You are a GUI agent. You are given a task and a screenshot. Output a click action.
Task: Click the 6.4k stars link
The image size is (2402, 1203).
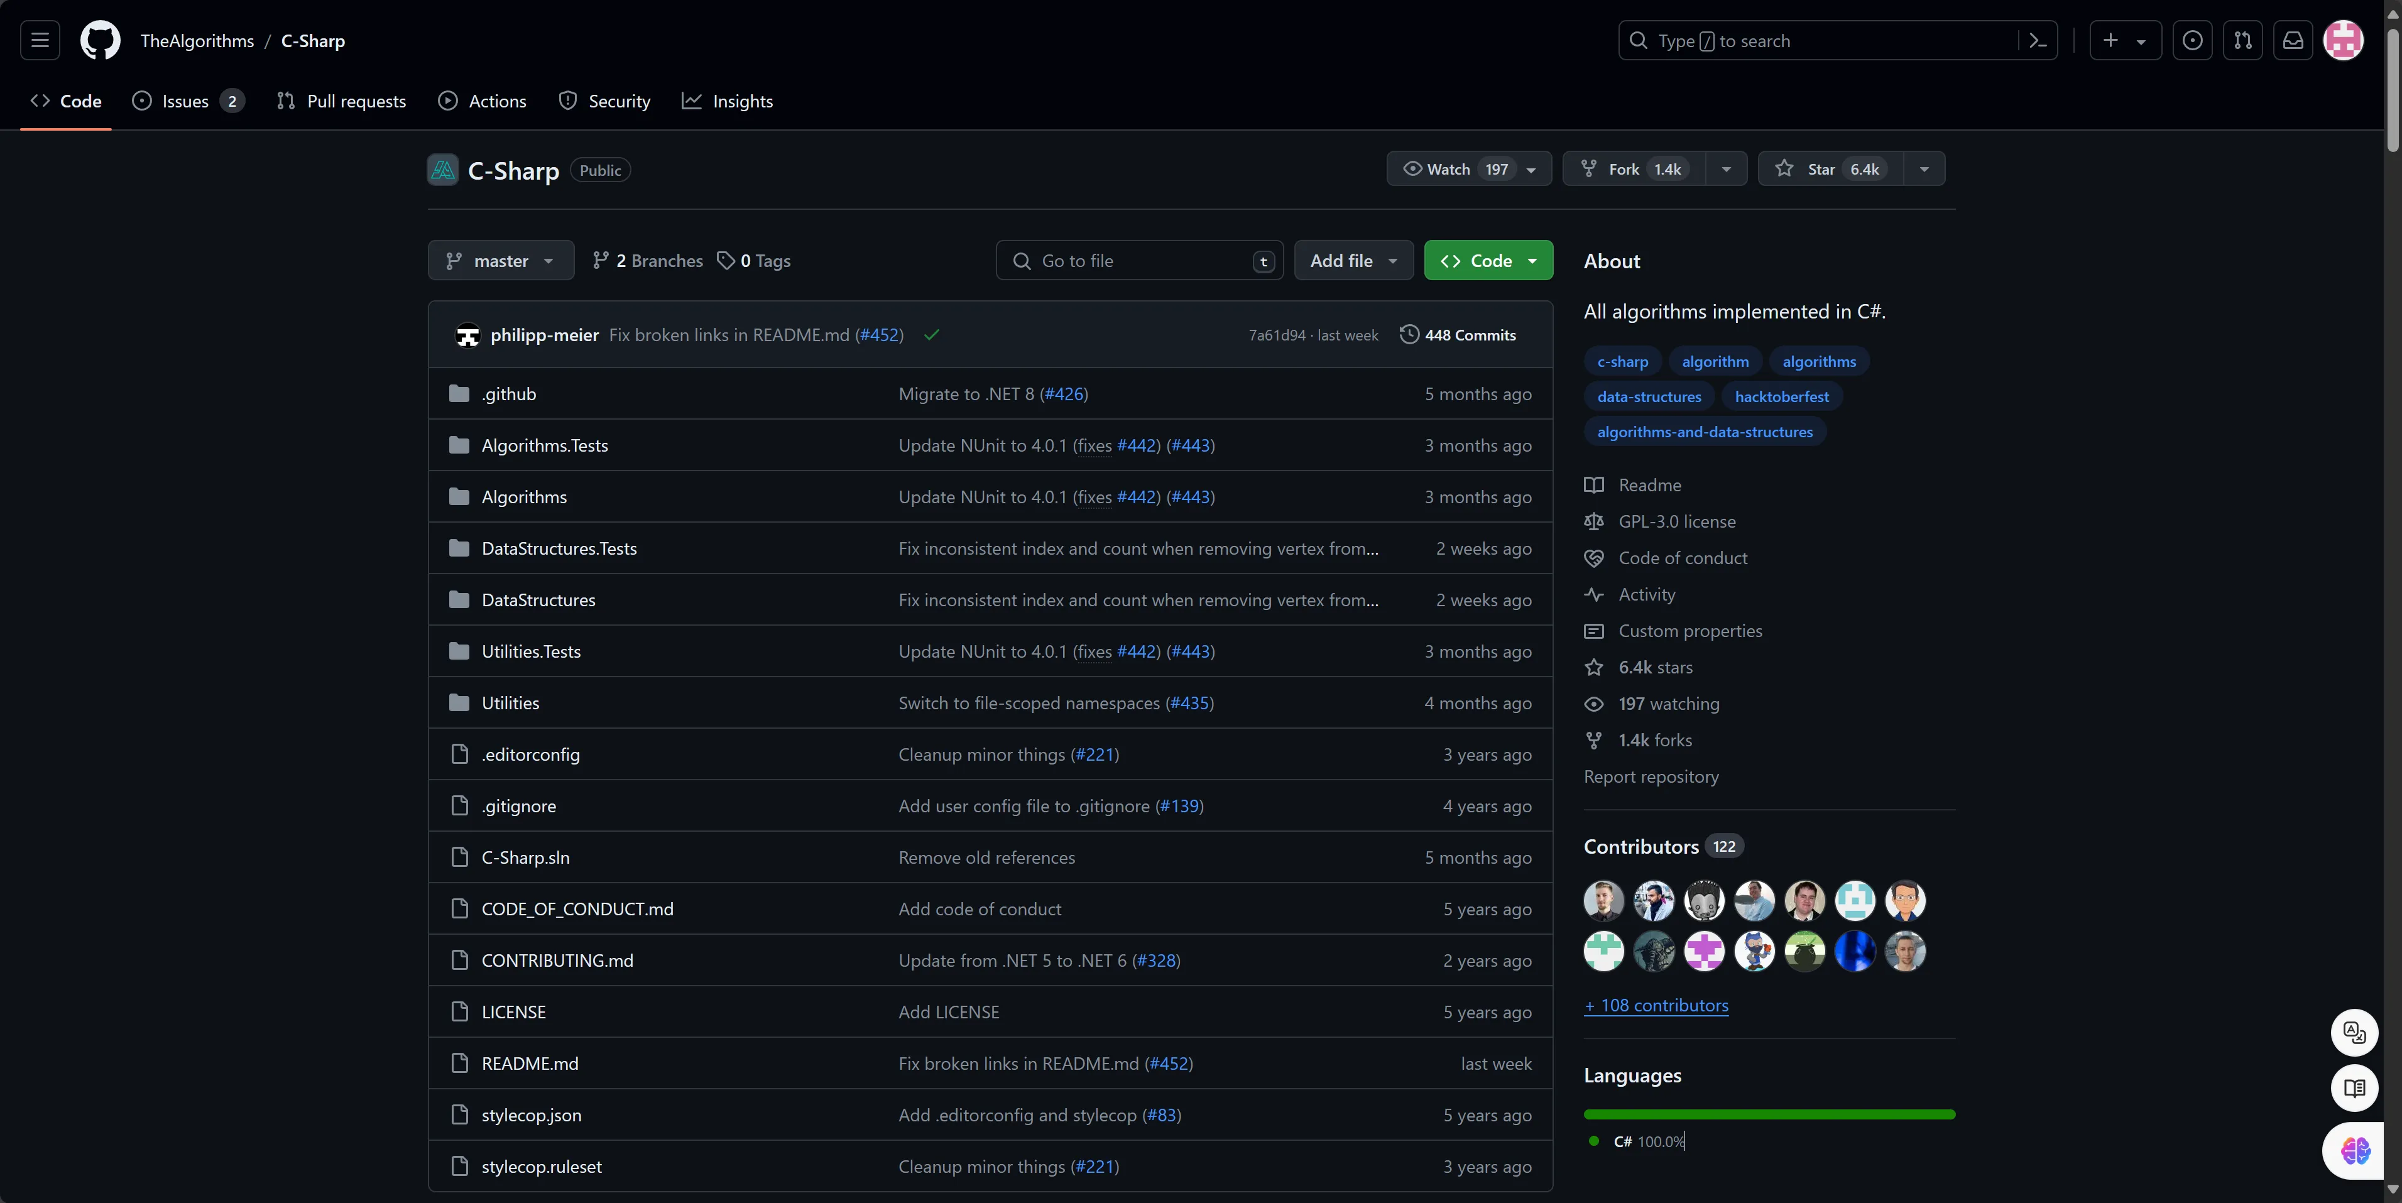click(1655, 667)
